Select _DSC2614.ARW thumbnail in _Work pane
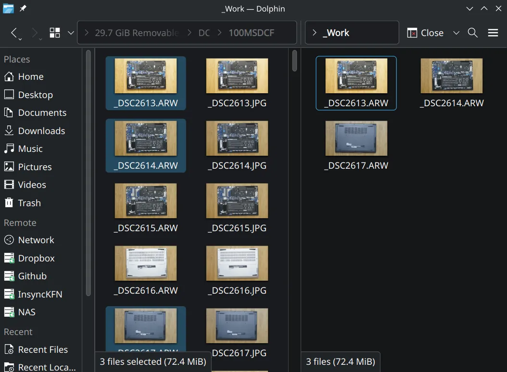The height and width of the screenshot is (372, 507). point(451,75)
